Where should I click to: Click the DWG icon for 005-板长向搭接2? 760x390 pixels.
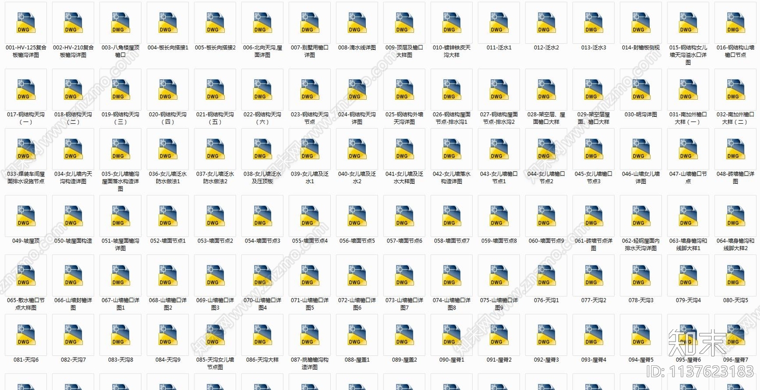click(x=215, y=23)
